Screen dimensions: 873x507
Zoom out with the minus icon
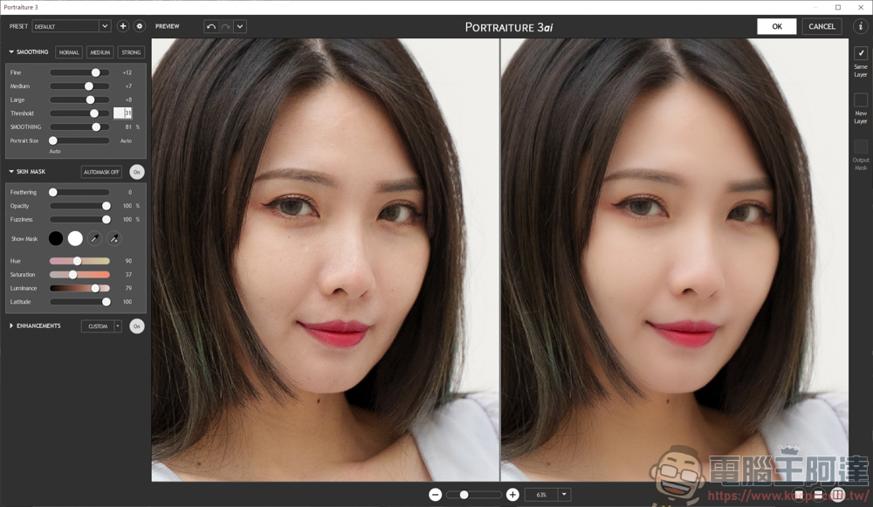click(x=435, y=495)
